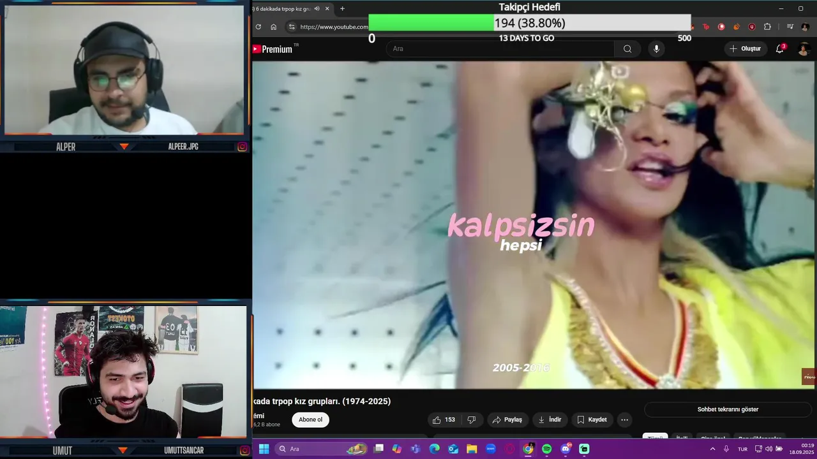Open the three-dot more actions menu
Screen dimensions: 817x459
coord(624,419)
